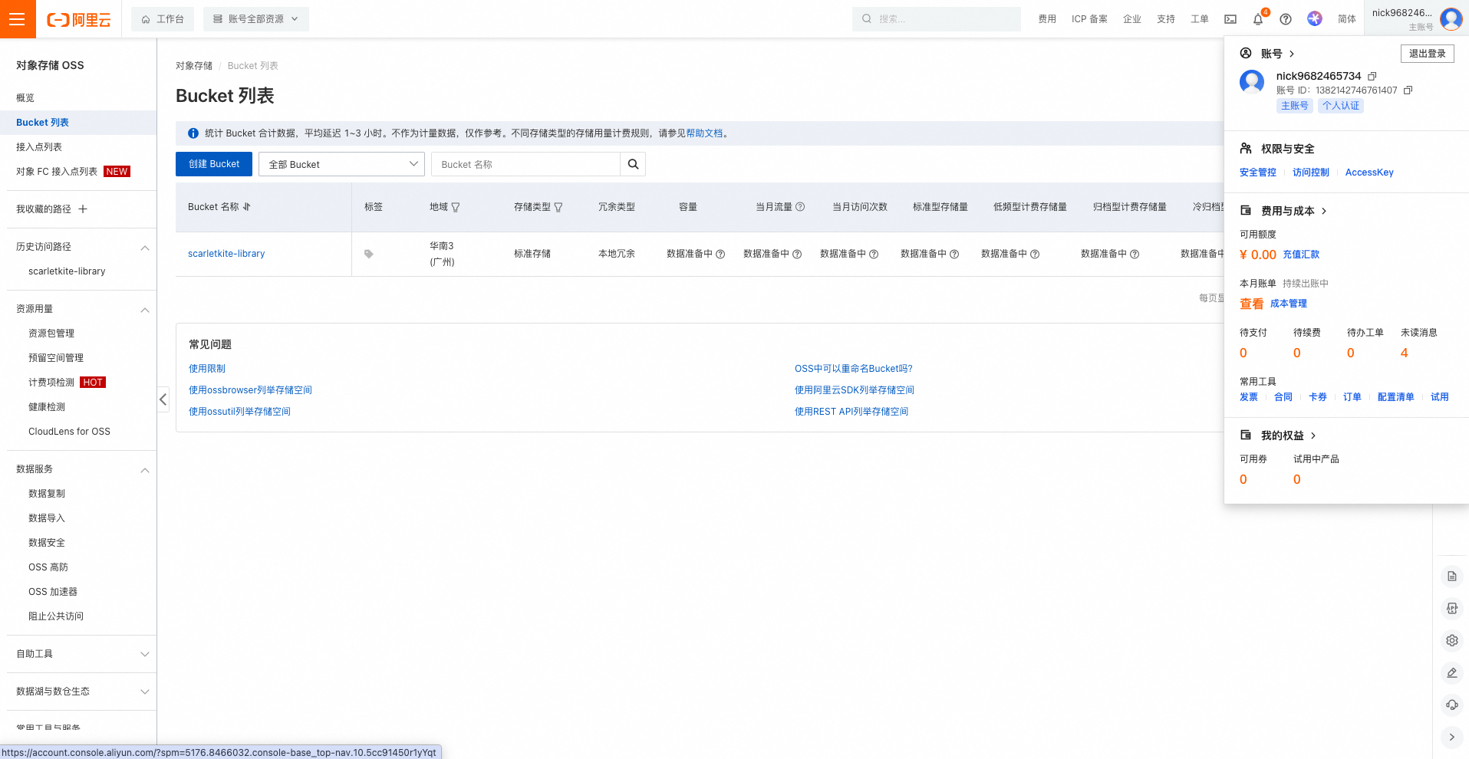Go to 工作台 workbench button
1469x759 pixels.
pyautogui.click(x=163, y=19)
